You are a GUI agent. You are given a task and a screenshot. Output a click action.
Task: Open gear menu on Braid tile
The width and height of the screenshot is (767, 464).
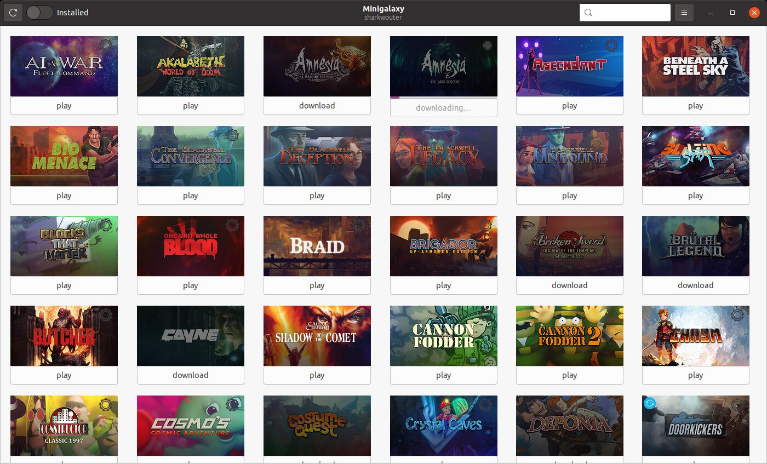pyautogui.click(x=359, y=225)
